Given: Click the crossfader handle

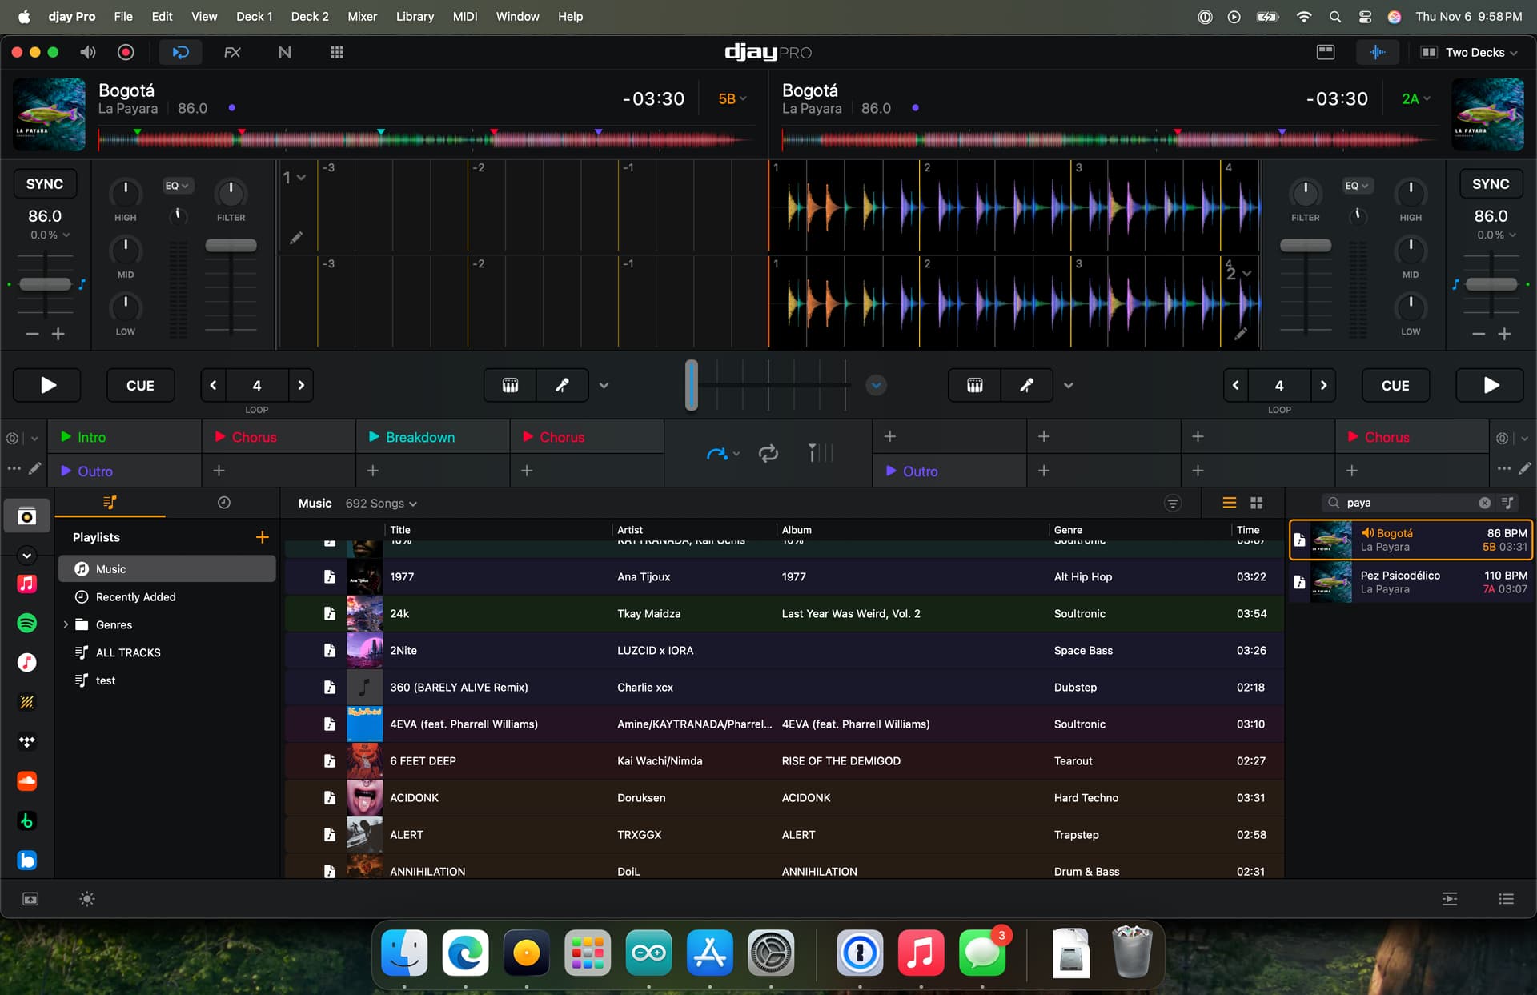Looking at the screenshot, I should [x=691, y=385].
